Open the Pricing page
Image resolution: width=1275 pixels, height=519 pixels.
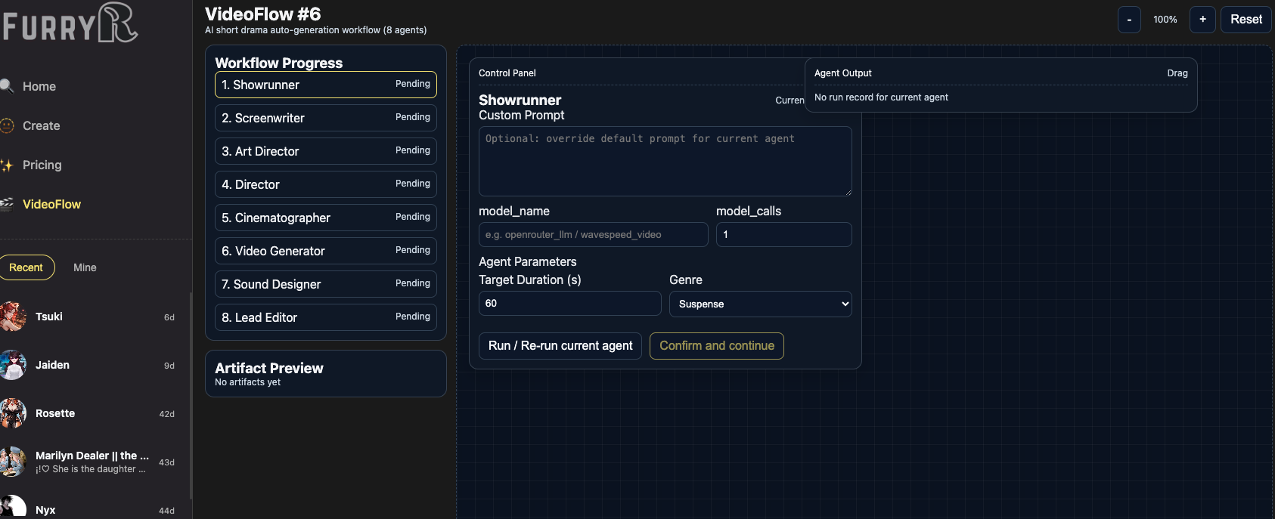[x=42, y=165]
